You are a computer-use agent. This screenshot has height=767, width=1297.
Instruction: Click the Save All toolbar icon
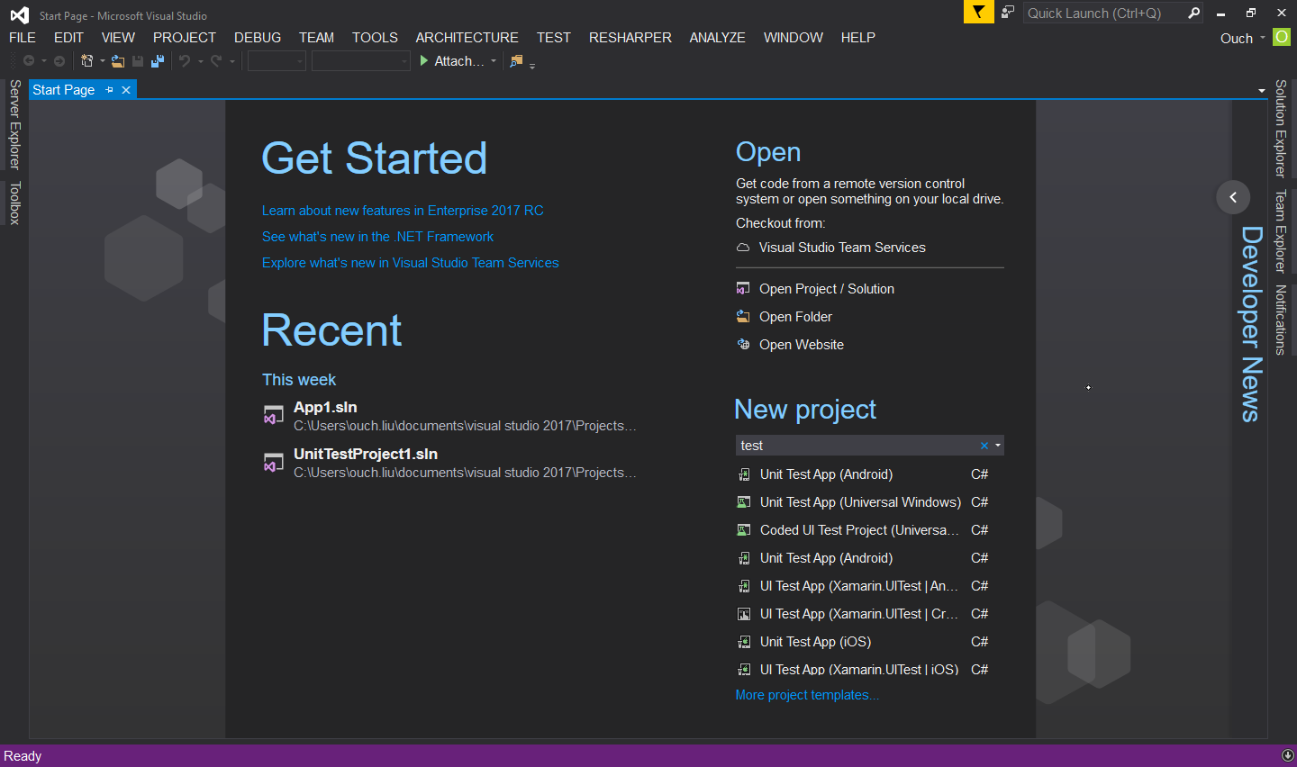tap(158, 61)
